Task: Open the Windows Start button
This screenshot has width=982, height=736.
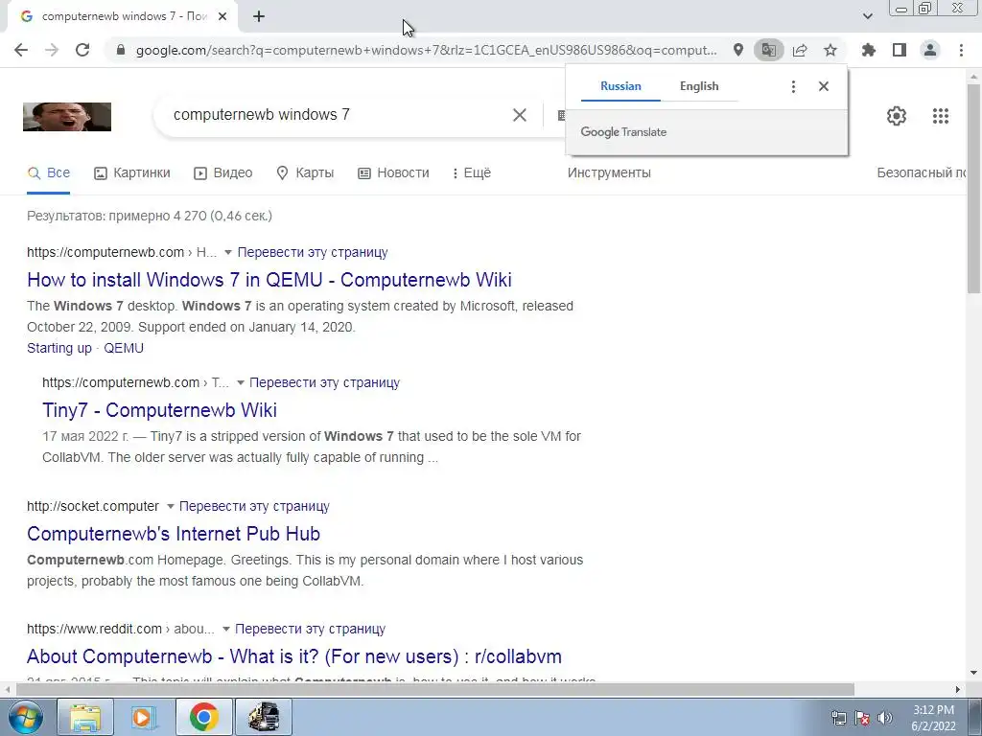Action: pos(25,717)
